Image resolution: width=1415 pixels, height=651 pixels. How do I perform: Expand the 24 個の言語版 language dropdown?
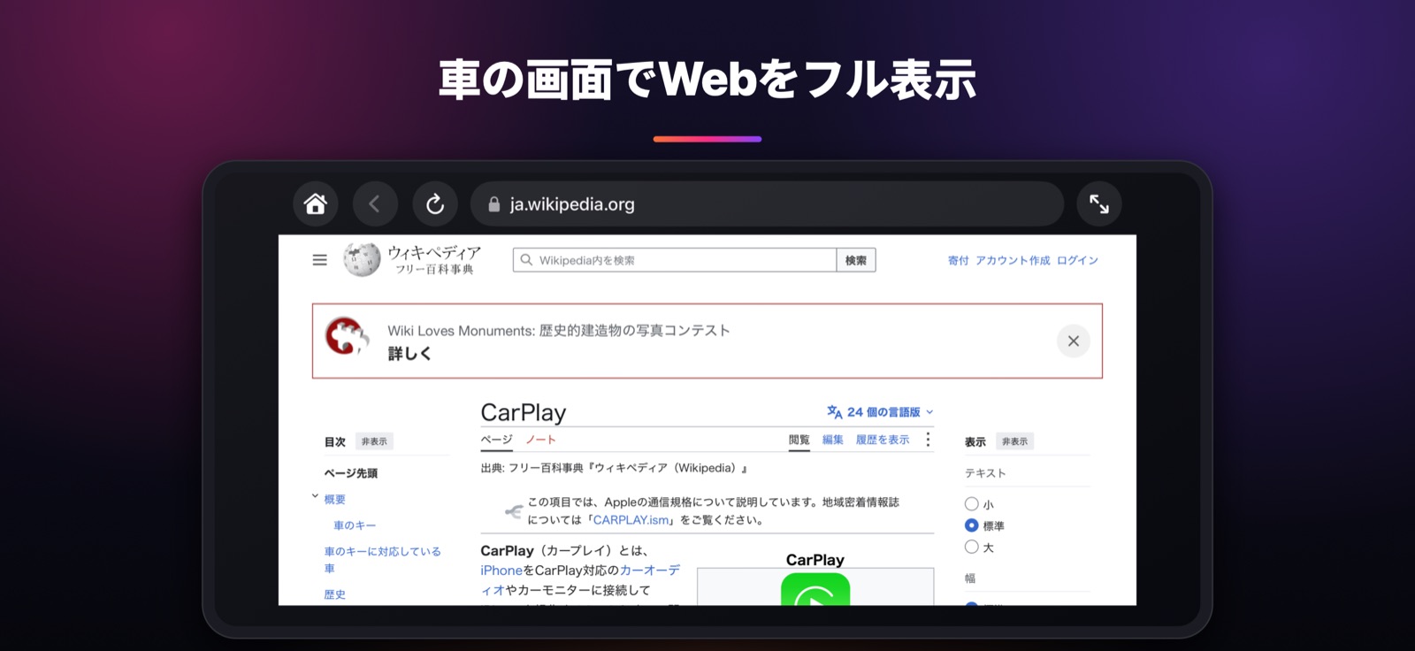[880, 412]
